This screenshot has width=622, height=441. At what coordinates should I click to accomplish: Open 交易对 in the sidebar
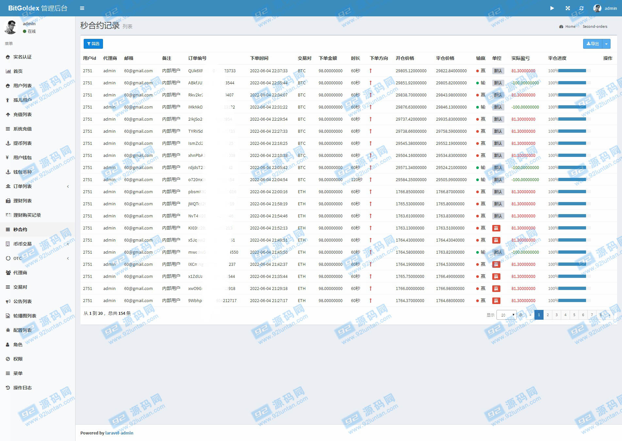(38, 287)
